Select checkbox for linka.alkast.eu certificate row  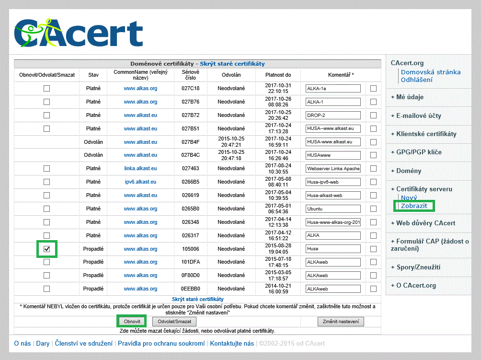coord(46,168)
